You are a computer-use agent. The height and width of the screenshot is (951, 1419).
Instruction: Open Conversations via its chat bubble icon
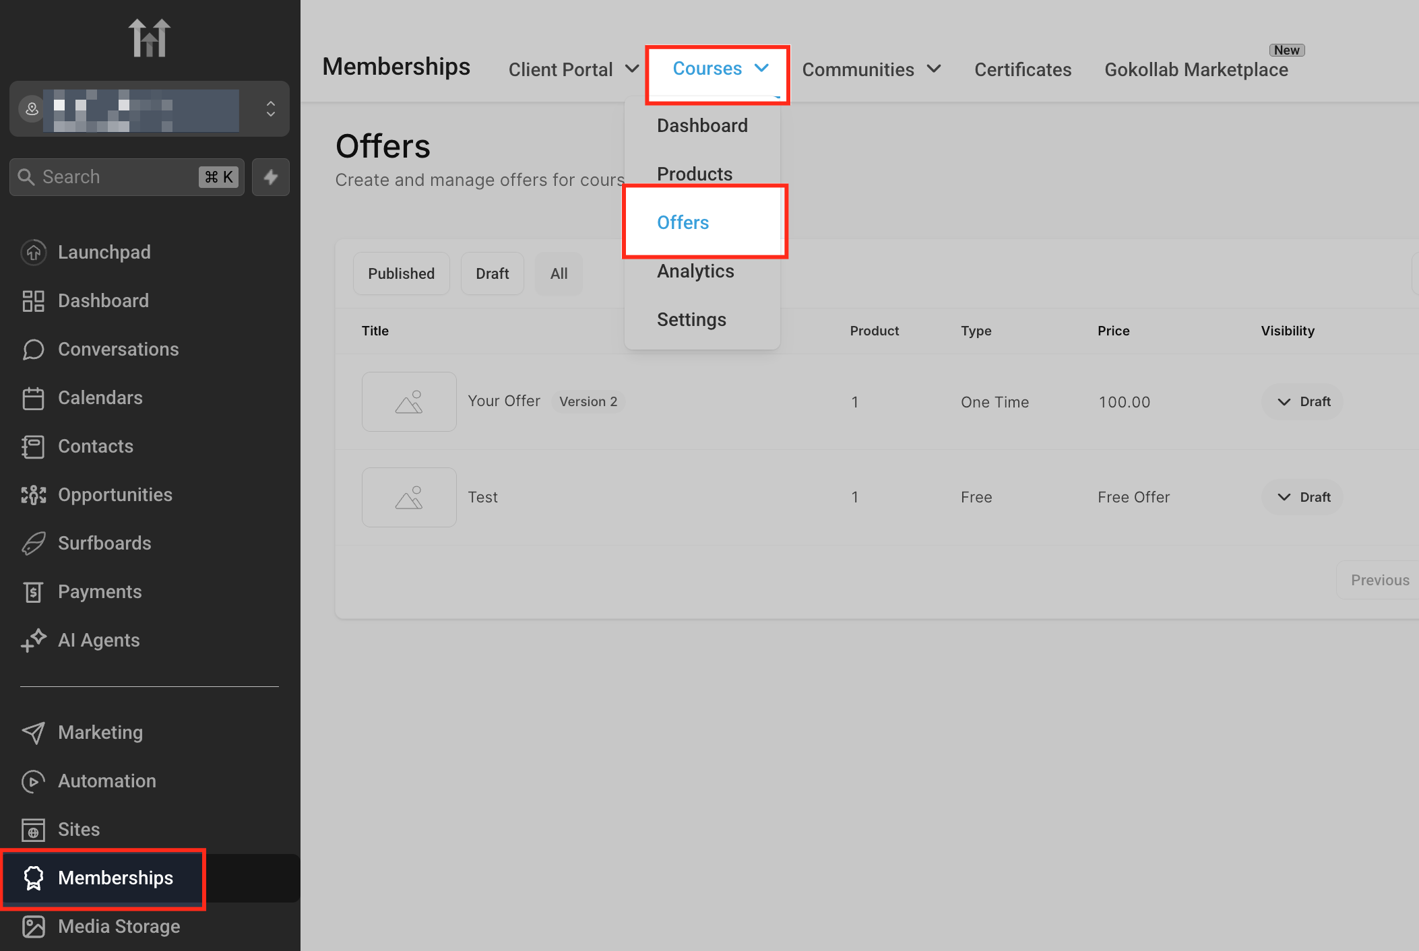pos(33,350)
